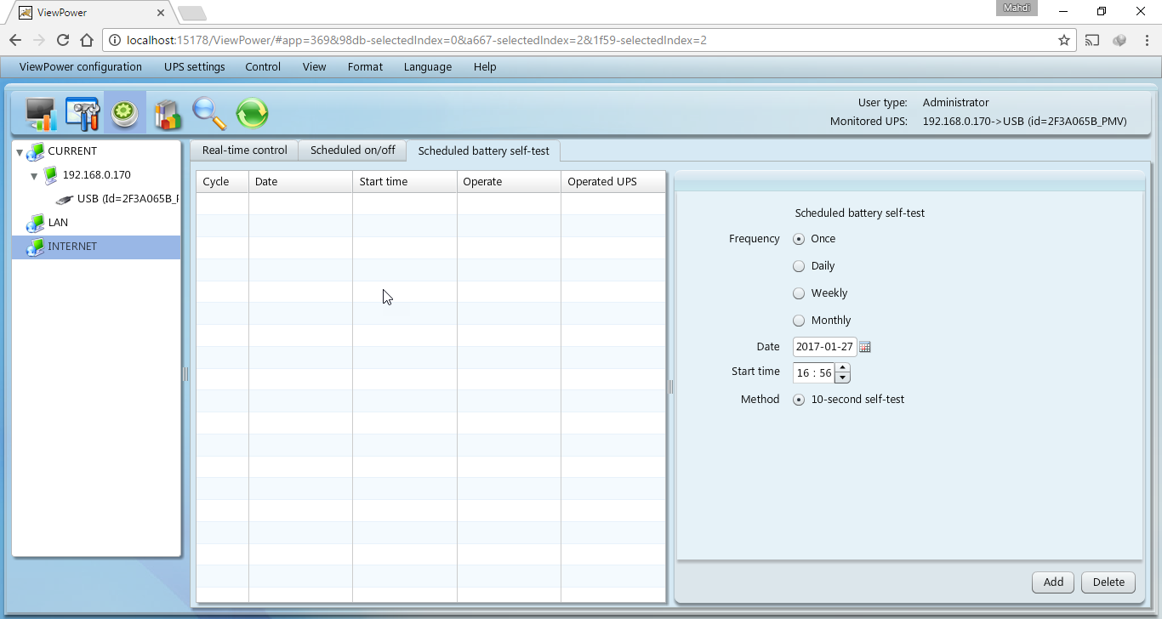This screenshot has width=1162, height=619.
Task: Open the calendar picker beside Date
Action: 865,347
